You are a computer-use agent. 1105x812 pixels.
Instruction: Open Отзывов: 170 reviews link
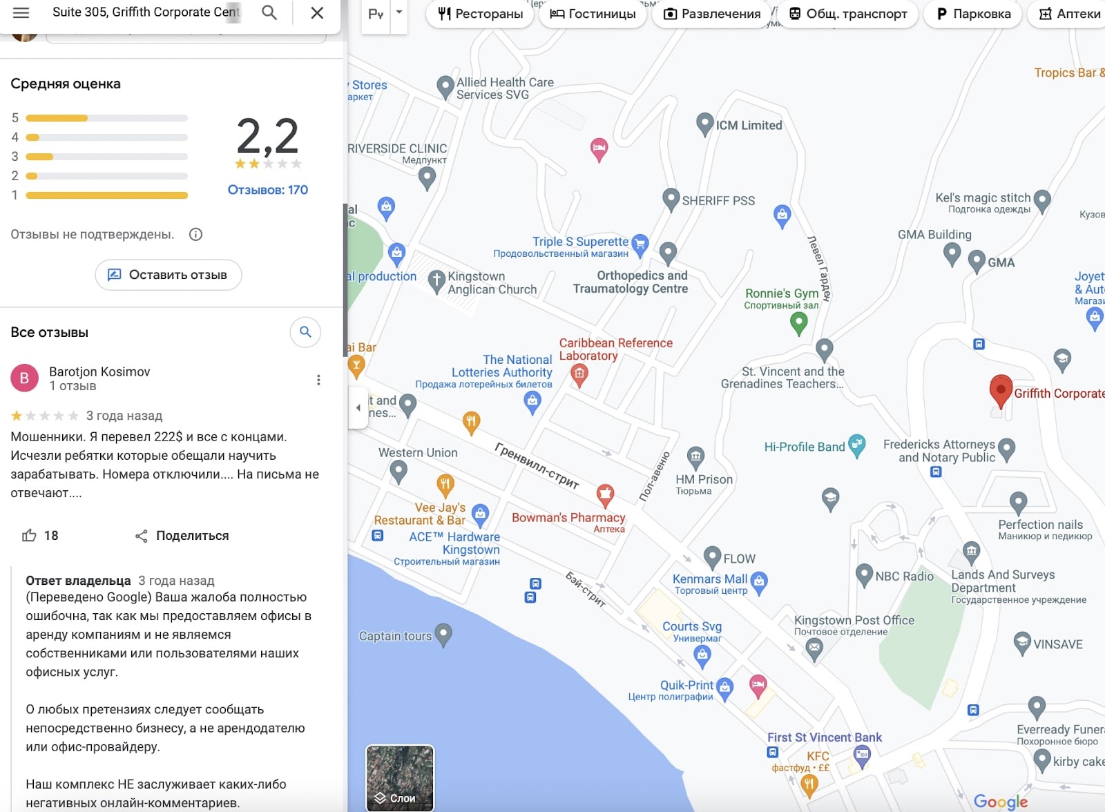point(268,190)
